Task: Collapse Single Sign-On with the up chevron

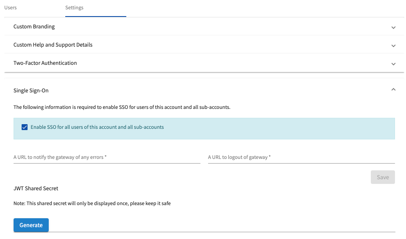Action: pos(393,89)
